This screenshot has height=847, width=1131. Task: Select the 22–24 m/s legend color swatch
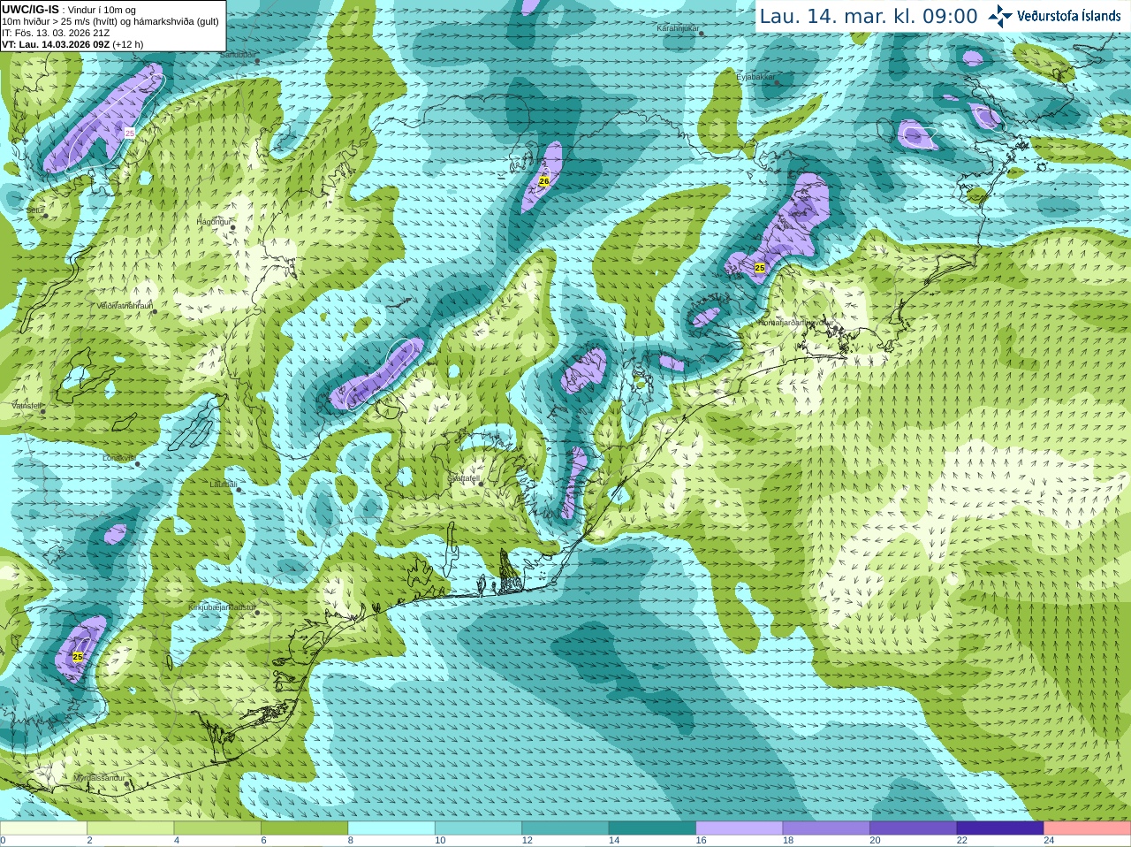[1000, 828]
